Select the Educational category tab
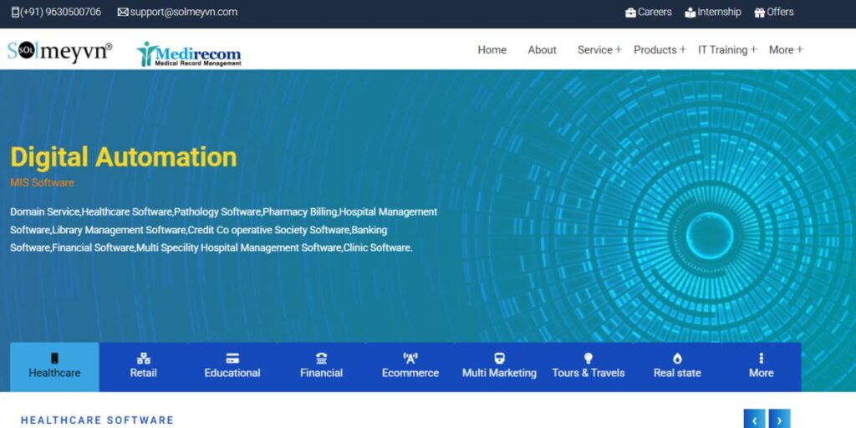 232,366
